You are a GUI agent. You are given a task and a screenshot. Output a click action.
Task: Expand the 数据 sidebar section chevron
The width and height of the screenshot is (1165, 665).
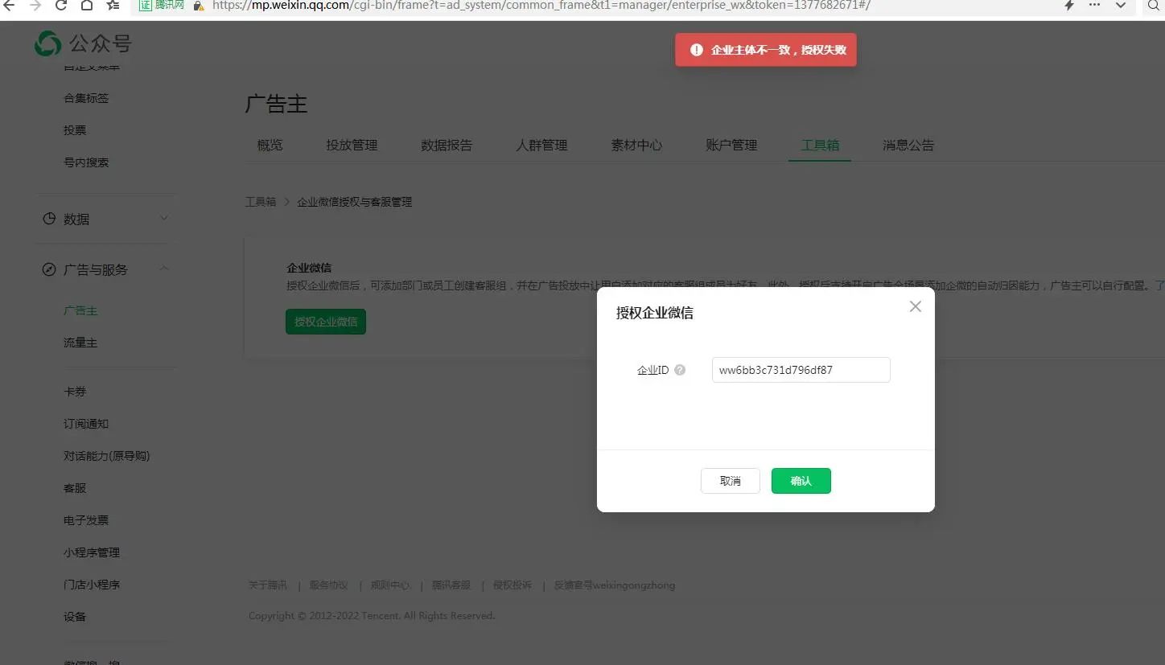[164, 218]
